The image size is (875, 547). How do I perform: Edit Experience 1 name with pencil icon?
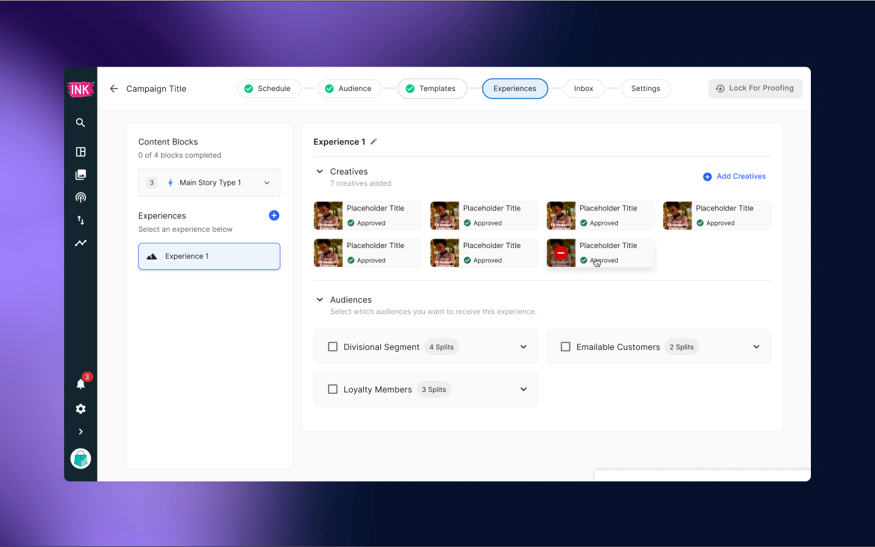tap(373, 142)
